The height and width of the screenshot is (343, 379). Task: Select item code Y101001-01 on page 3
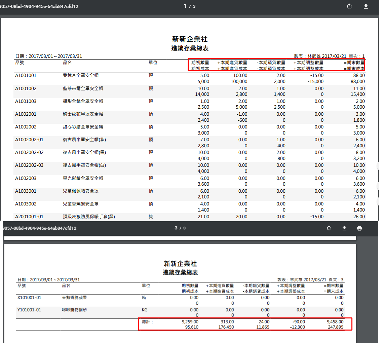29,310
